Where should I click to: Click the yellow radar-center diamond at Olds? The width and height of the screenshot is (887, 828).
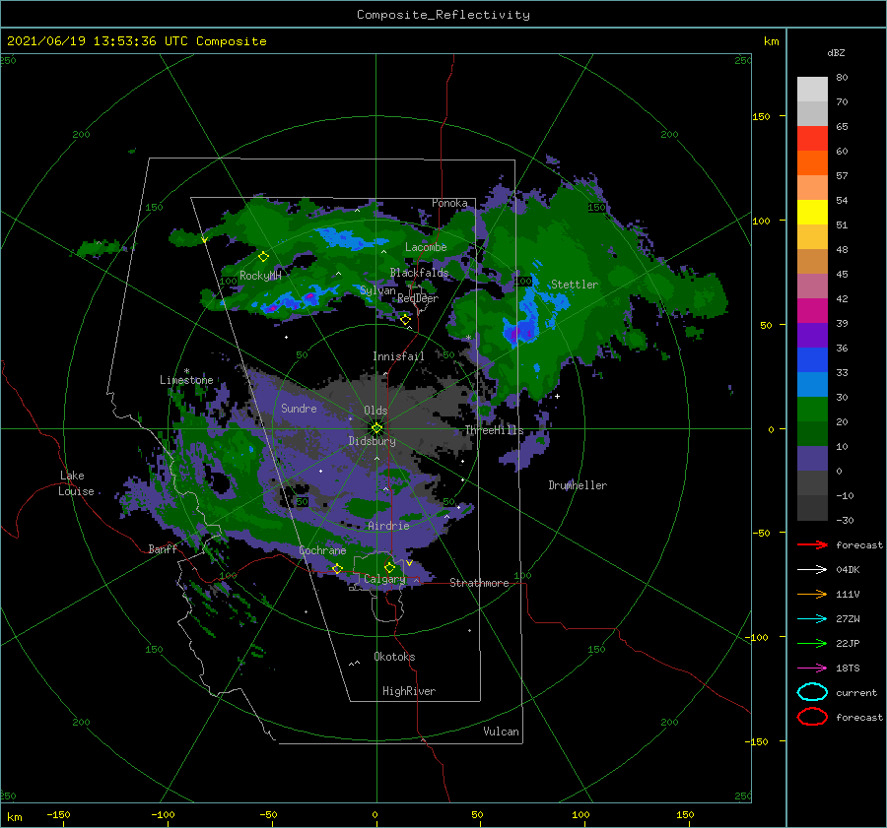[x=376, y=428]
